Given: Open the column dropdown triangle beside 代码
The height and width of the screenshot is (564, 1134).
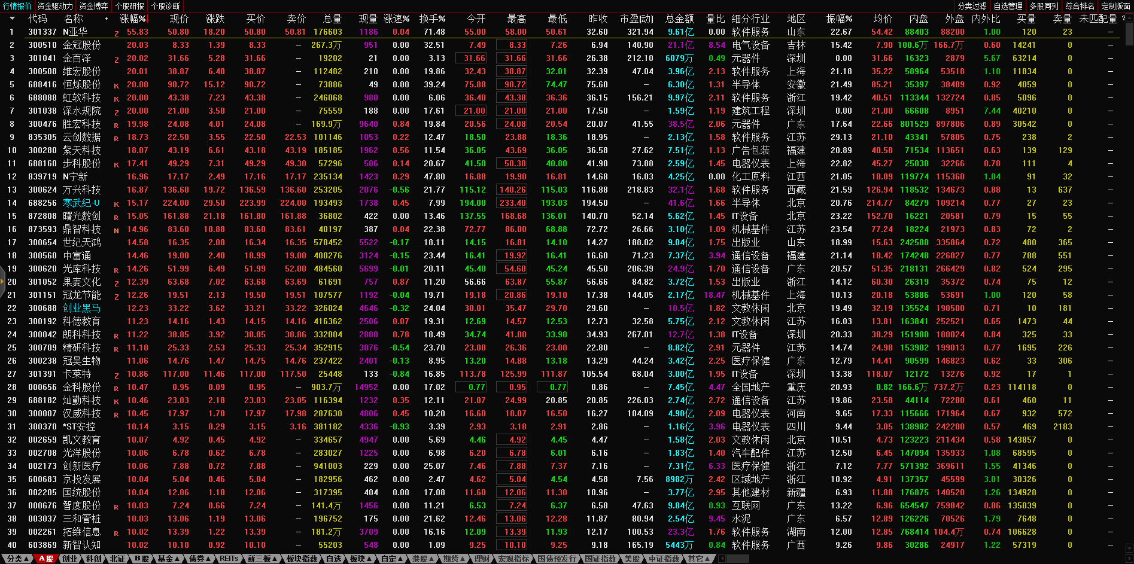Looking at the screenshot, I should (x=12, y=19).
